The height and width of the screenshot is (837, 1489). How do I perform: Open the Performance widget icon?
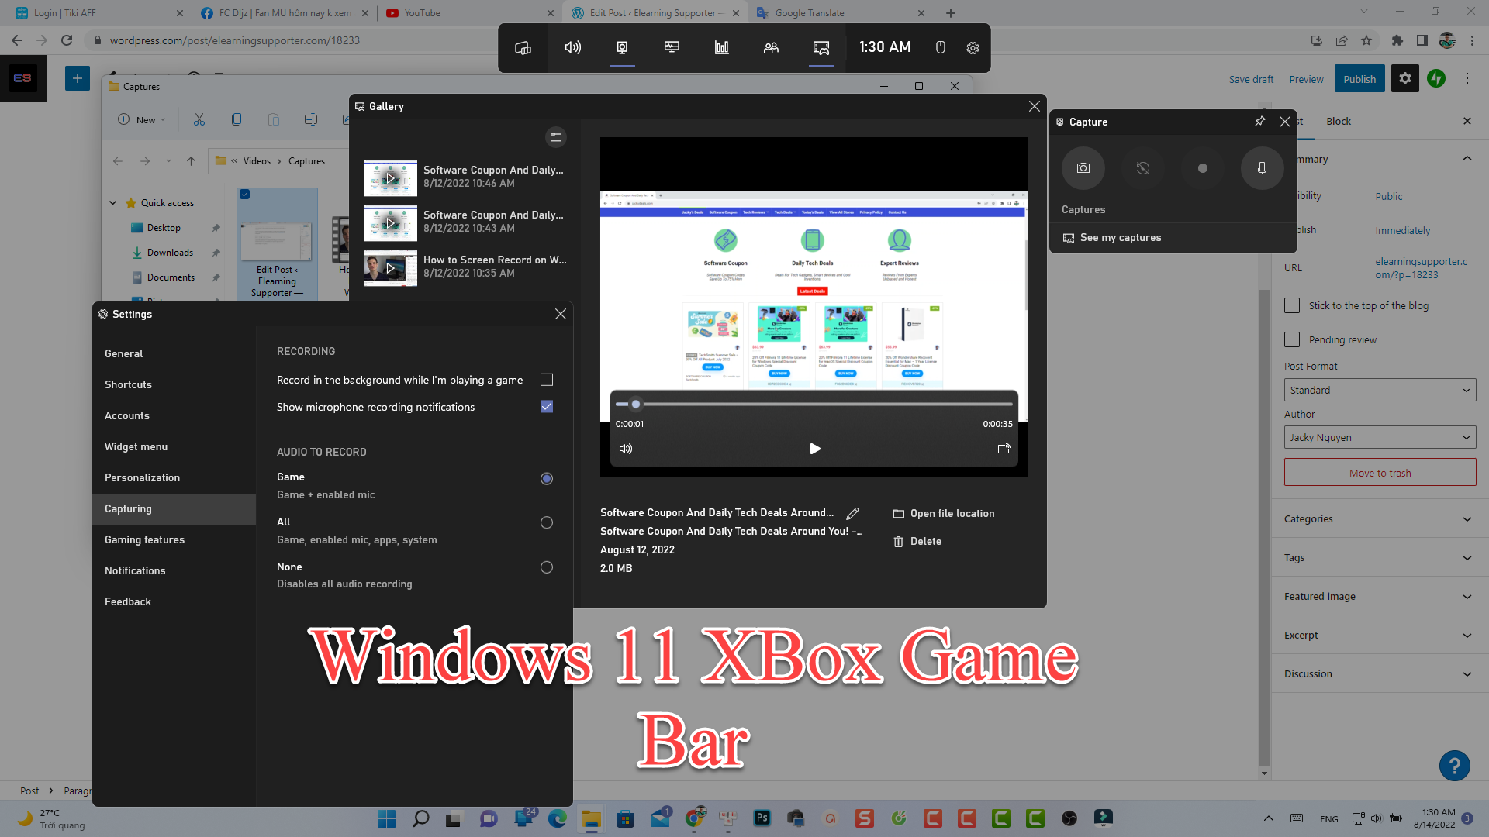pos(721,47)
